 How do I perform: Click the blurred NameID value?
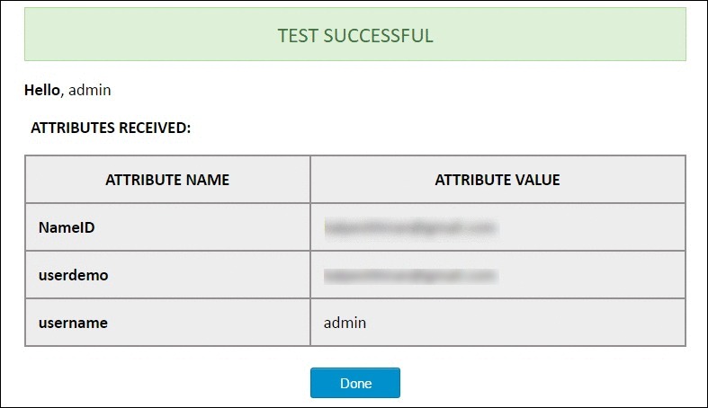(x=411, y=227)
